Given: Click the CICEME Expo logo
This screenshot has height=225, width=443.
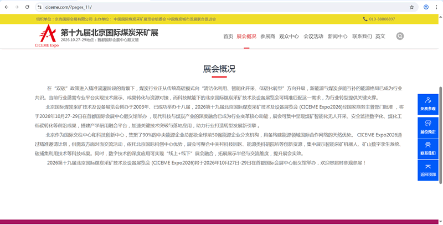Looking at the screenshot, I should tap(47, 37).
